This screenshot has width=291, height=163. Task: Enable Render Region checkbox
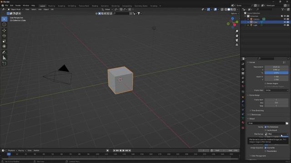coord(266,83)
